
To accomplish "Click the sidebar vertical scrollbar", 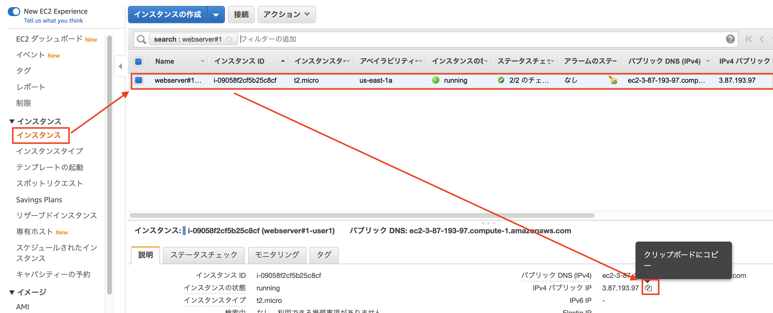I will pos(109,165).
